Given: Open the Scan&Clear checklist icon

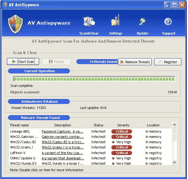Looking at the screenshot, I should [89, 21].
